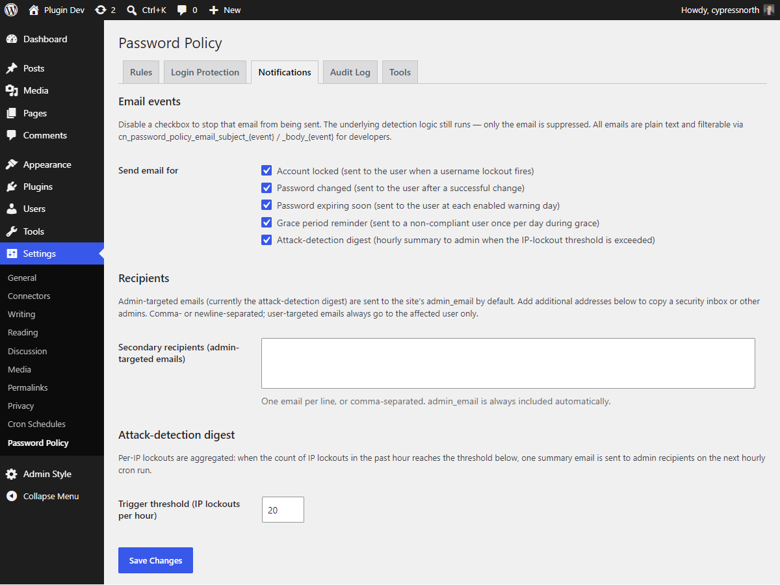Click the Users person icon

tap(12, 209)
